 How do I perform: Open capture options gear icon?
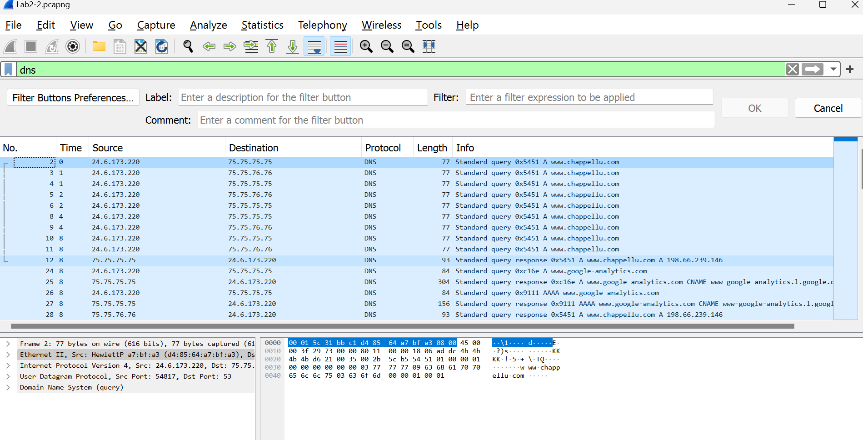click(73, 46)
